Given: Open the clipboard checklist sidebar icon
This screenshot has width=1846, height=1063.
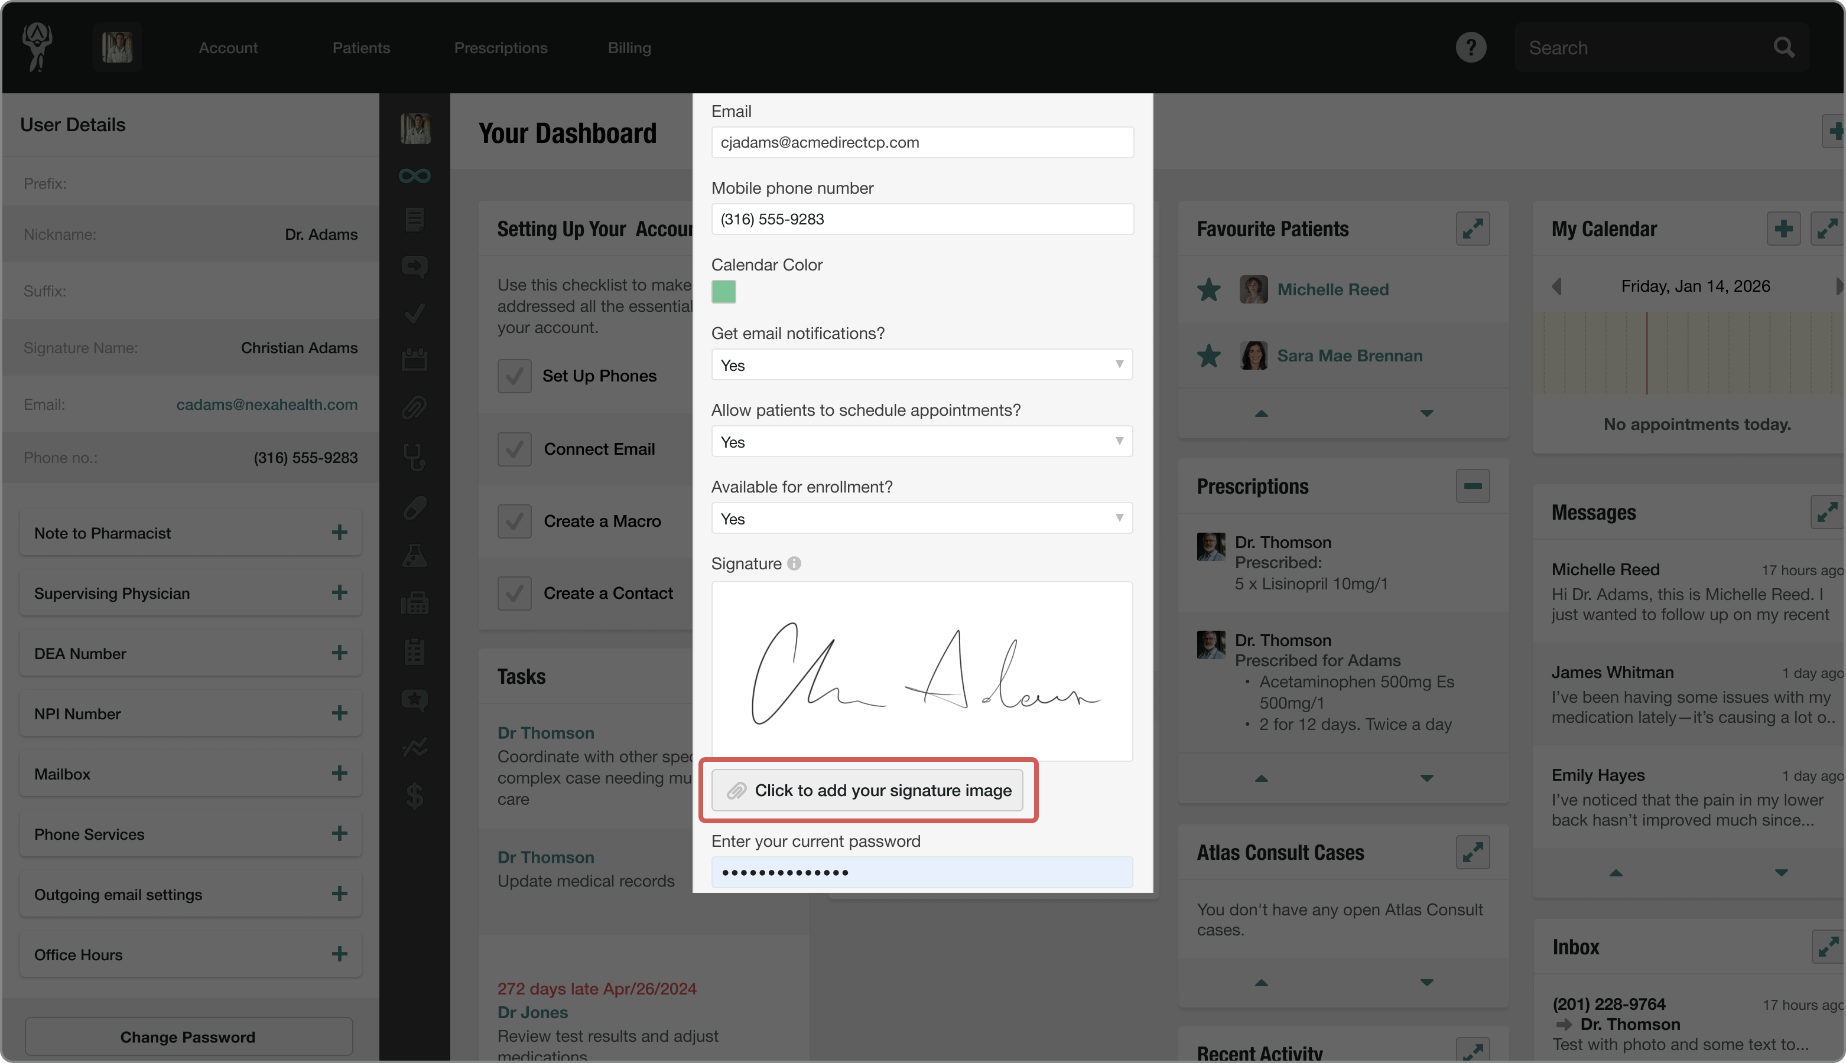Looking at the screenshot, I should [414, 651].
